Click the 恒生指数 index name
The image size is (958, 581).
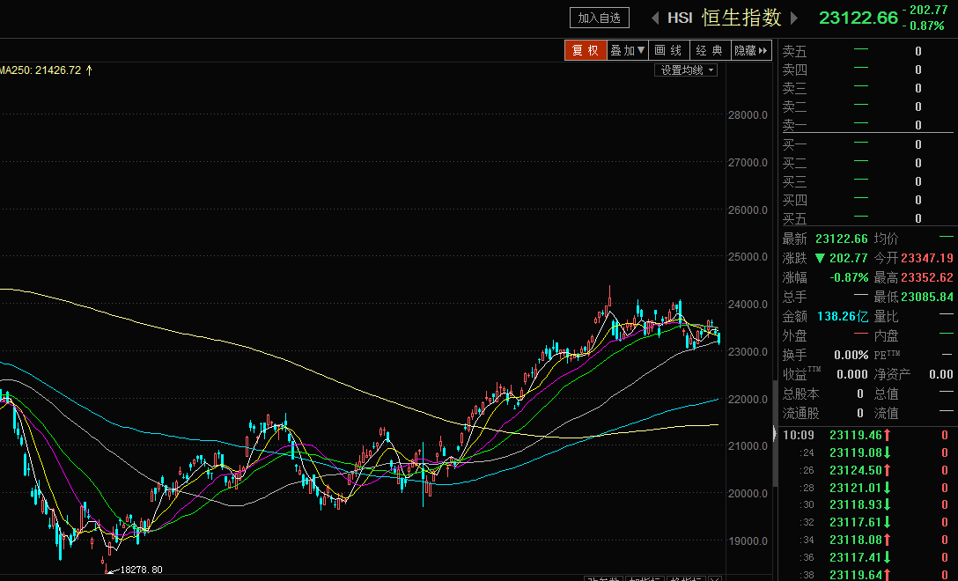coord(741,18)
